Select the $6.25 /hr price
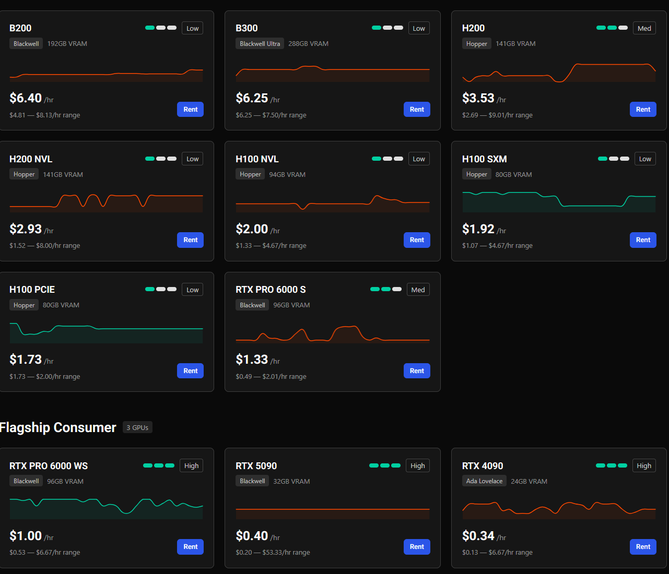 [258, 98]
